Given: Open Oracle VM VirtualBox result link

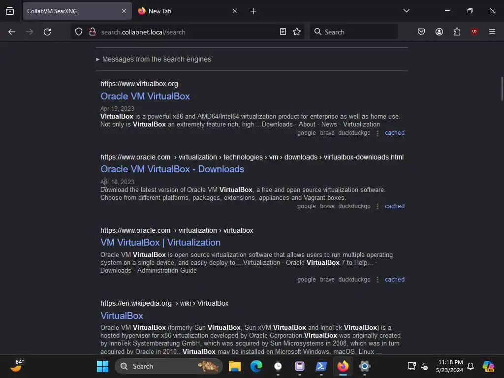Looking at the screenshot, I should [x=145, y=96].
